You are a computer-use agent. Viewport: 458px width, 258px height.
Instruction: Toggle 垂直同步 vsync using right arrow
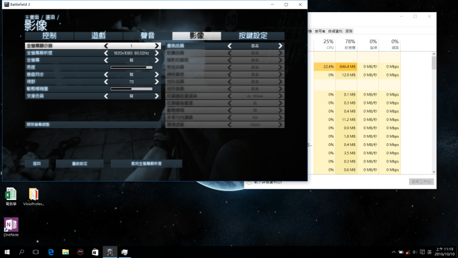click(156, 75)
